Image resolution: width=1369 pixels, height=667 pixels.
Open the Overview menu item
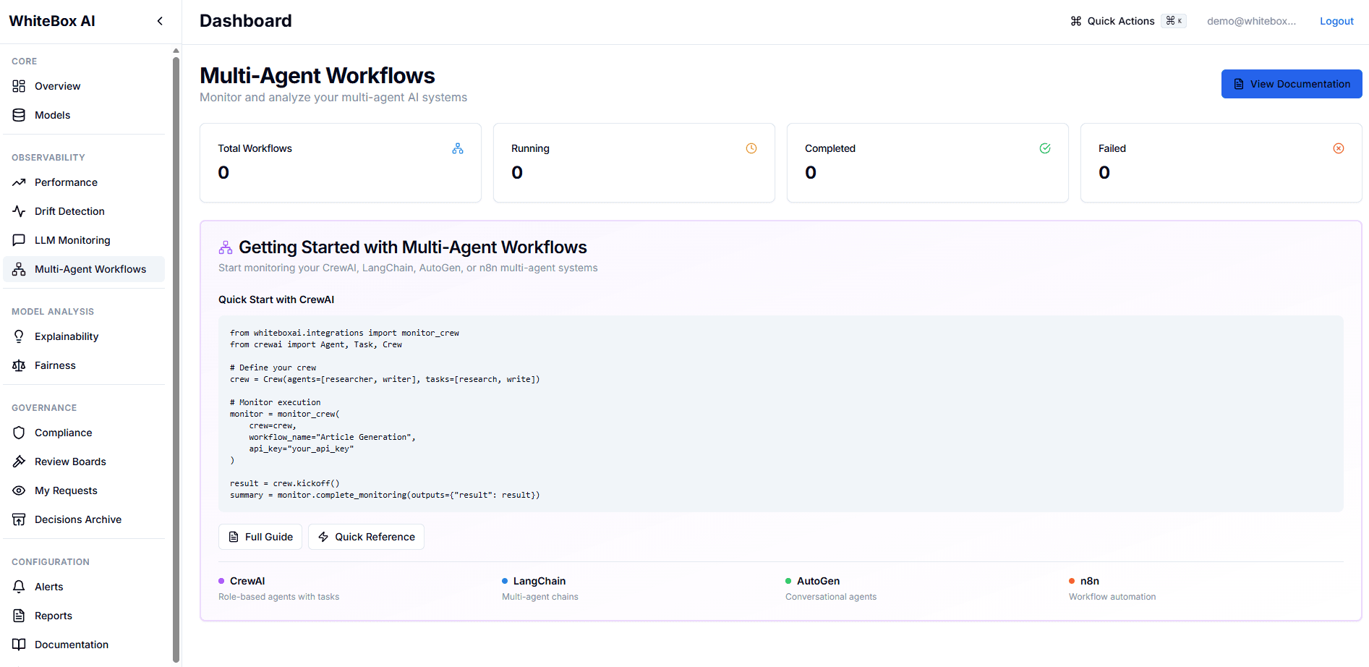point(84,86)
